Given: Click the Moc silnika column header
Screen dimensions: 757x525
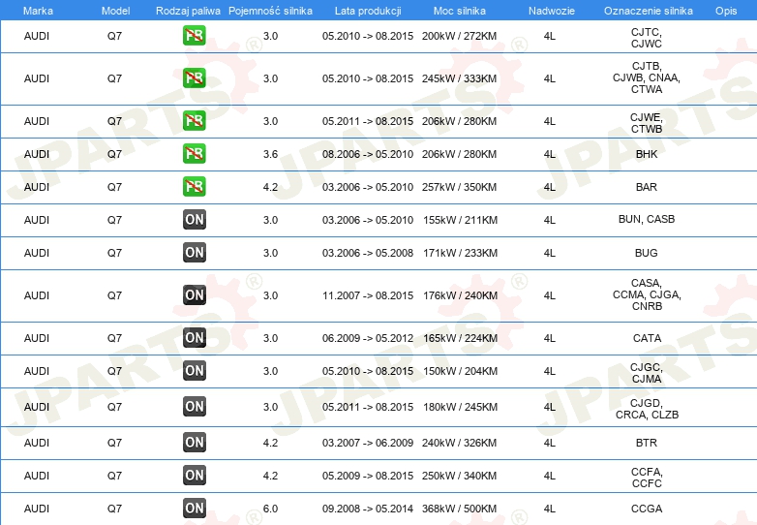Looking at the screenshot, I should click(x=460, y=10).
